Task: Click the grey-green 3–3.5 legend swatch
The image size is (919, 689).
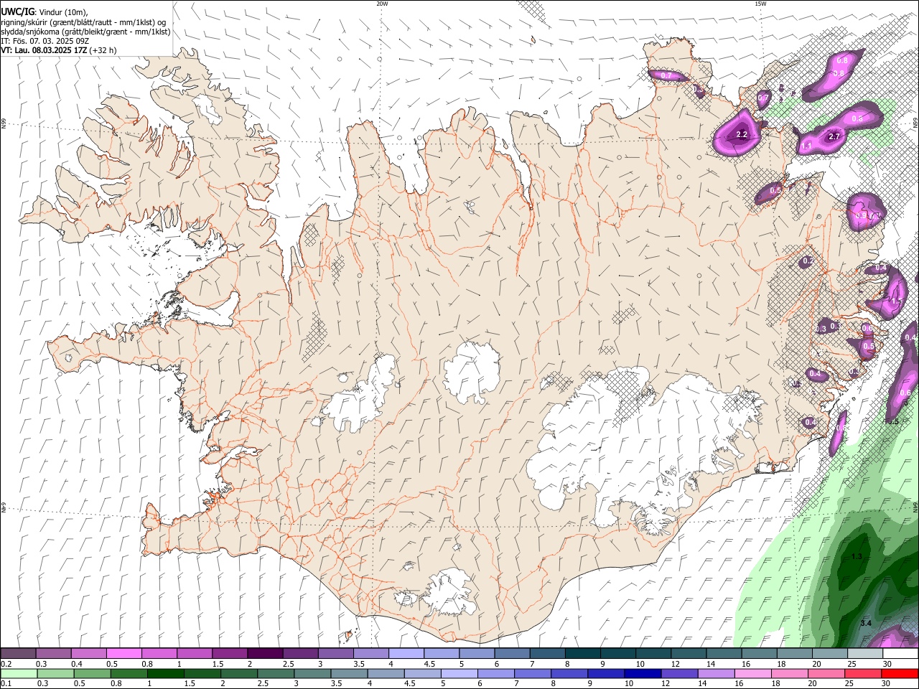Action: (313, 673)
